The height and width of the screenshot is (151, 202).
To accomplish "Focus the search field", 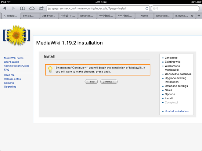I will (175, 8).
